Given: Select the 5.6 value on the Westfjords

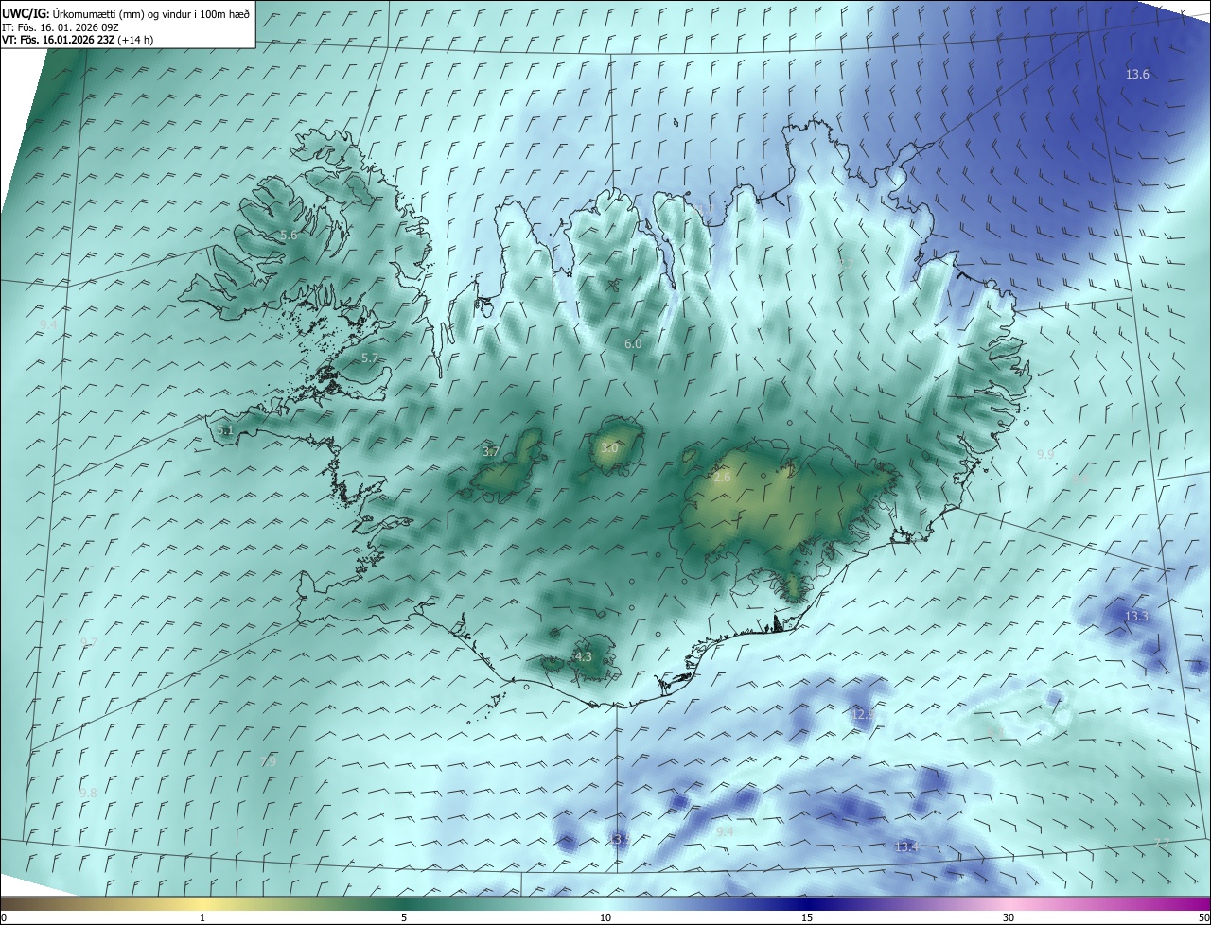Looking at the screenshot, I should (289, 235).
